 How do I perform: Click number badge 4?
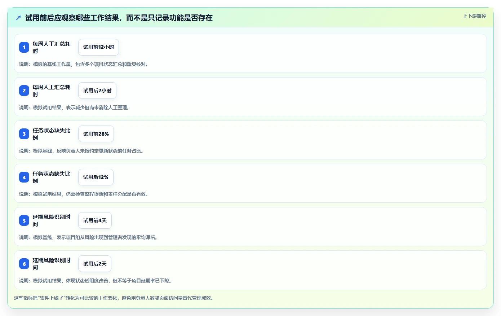coord(24,177)
